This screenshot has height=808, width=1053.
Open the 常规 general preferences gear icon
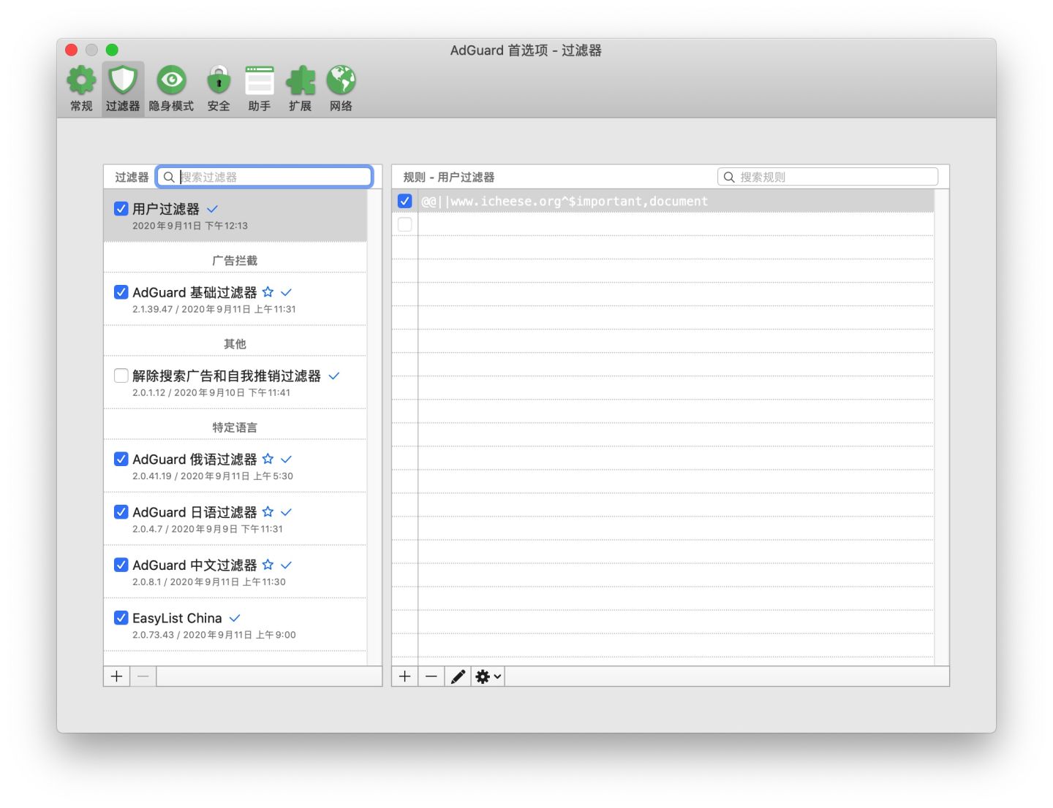pos(81,80)
